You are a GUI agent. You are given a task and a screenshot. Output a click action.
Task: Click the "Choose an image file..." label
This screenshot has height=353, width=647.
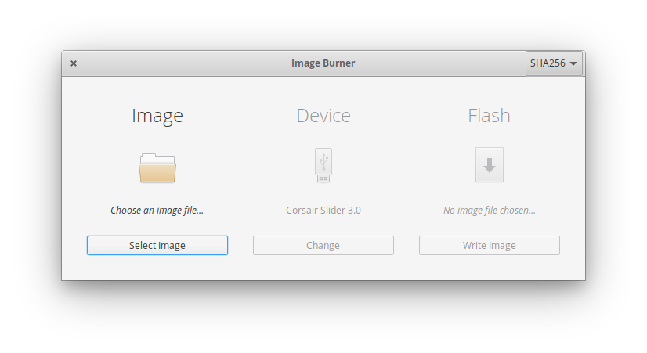pos(157,210)
